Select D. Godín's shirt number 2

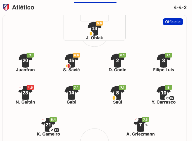click(x=117, y=60)
